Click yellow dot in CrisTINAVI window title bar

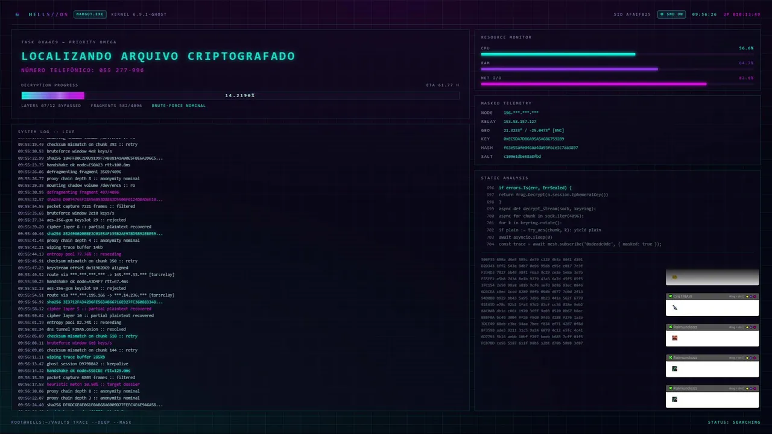coord(747,296)
